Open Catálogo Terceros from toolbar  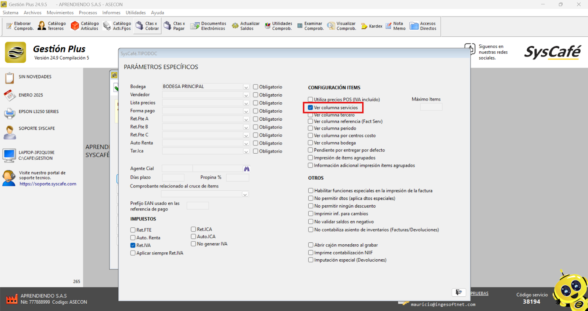coord(52,26)
